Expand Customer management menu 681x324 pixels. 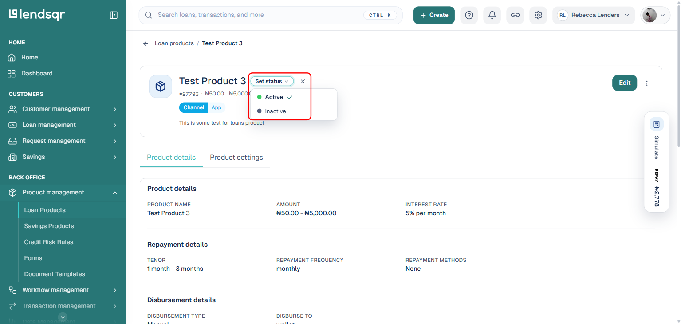coord(63,109)
